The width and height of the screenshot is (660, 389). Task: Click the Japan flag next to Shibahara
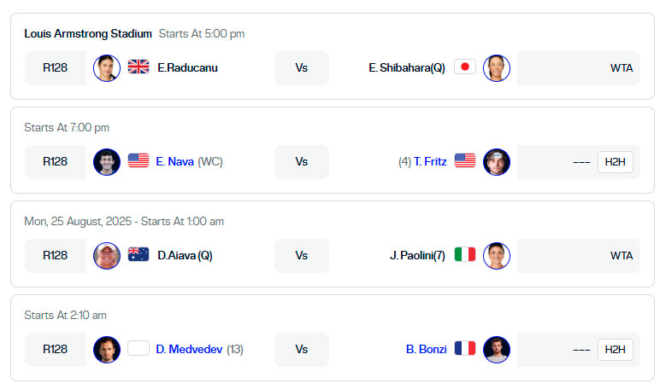click(x=465, y=67)
